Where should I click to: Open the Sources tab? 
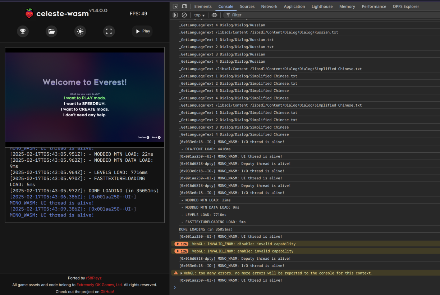click(247, 6)
